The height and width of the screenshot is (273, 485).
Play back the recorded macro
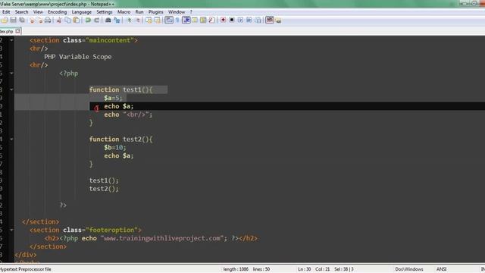coord(240,20)
